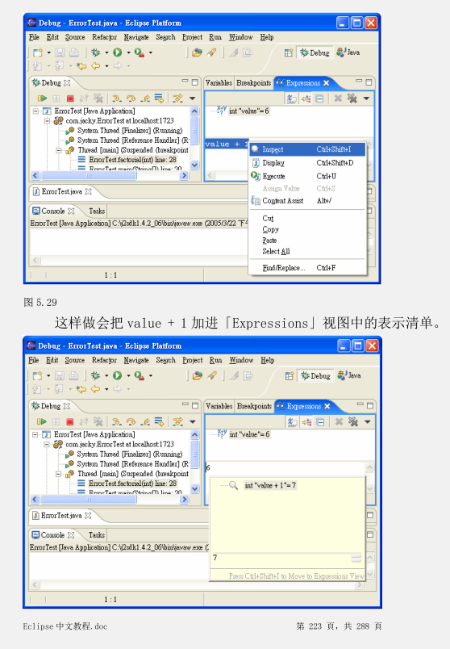The image size is (450, 649).
Task: Click New wizard icon in top window toolbar
Action: click(38, 52)
